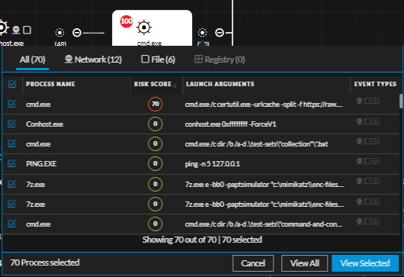Image resolution: width=404 pixels, height=277 pixels.
Task: Uncheck the cmd.exe collection dir row checkbox
Action: tap(11, 143)
